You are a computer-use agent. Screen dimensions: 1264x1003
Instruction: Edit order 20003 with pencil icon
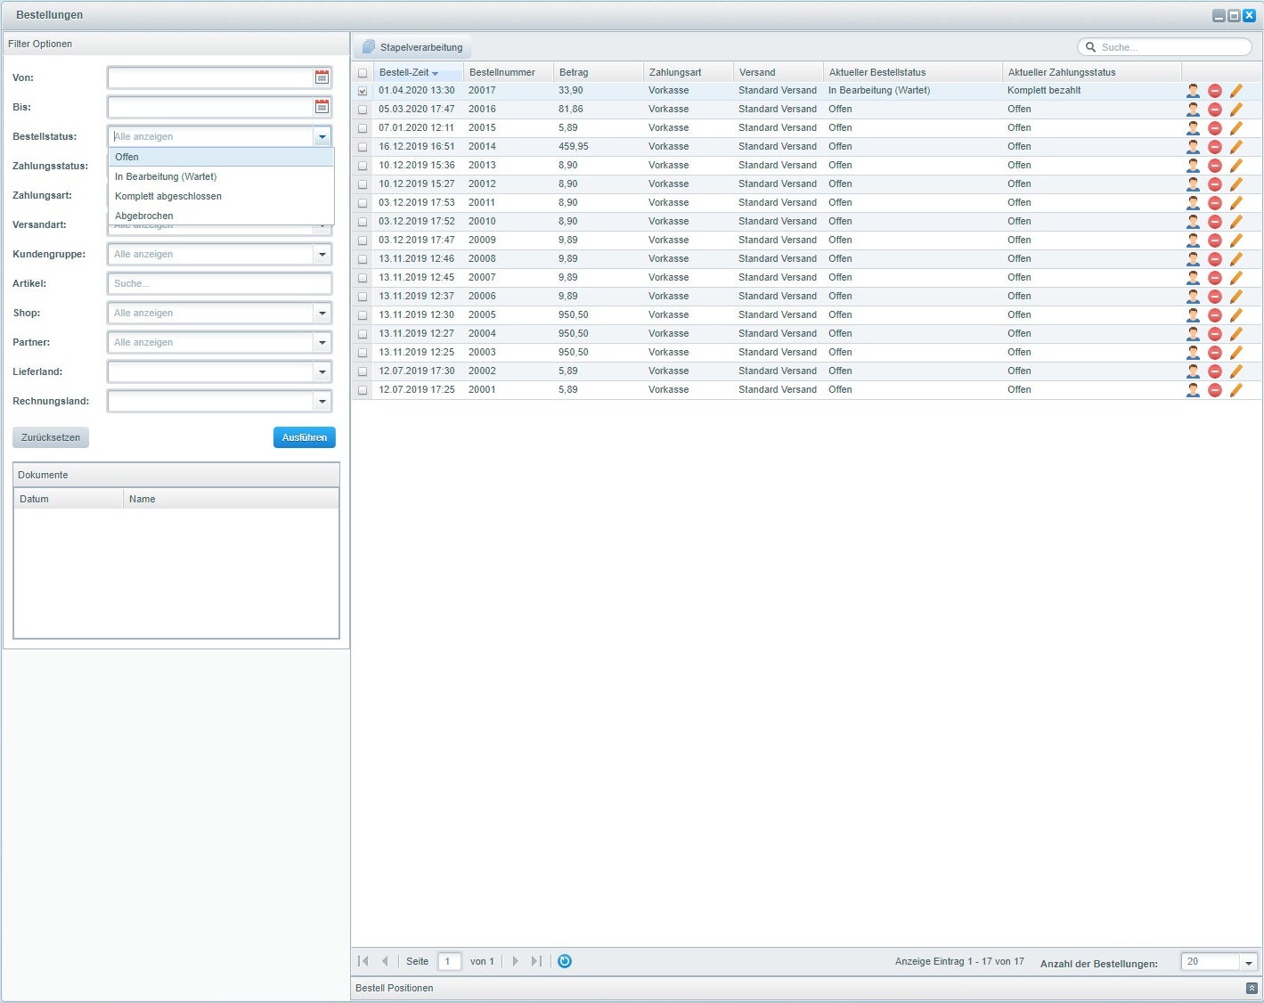(x=1235, y=353)
